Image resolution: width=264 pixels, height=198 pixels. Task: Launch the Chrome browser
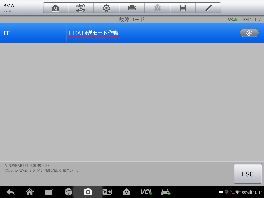[x=68, y=192]
